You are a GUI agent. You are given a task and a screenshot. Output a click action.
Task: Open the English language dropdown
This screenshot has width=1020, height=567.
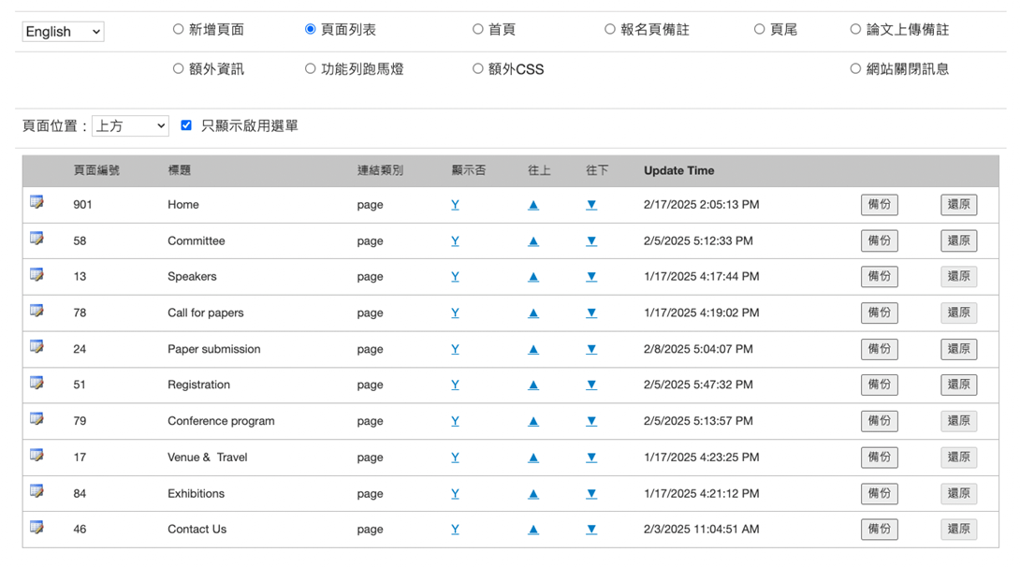[x=63, y=31]
